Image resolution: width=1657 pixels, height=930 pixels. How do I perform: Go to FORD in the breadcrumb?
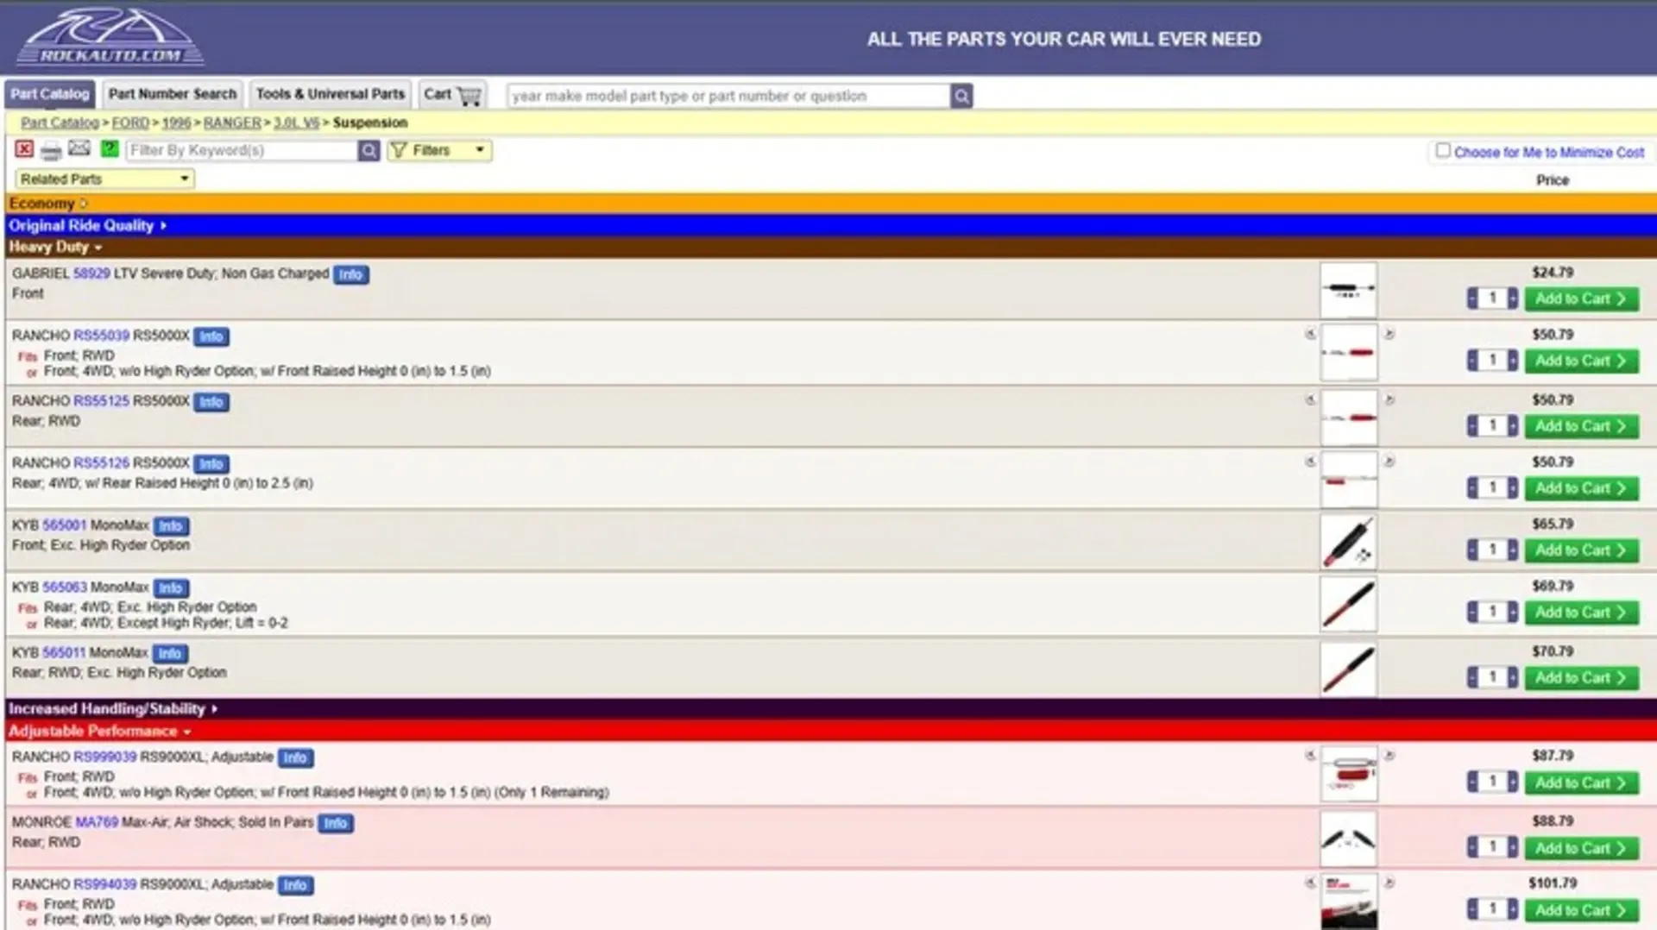130,123
